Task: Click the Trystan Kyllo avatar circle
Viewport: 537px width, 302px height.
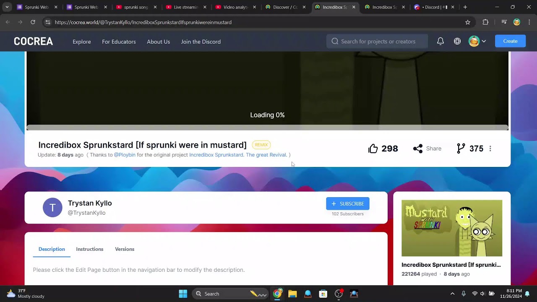Action: pyautogui.click(x=52, y=208)
